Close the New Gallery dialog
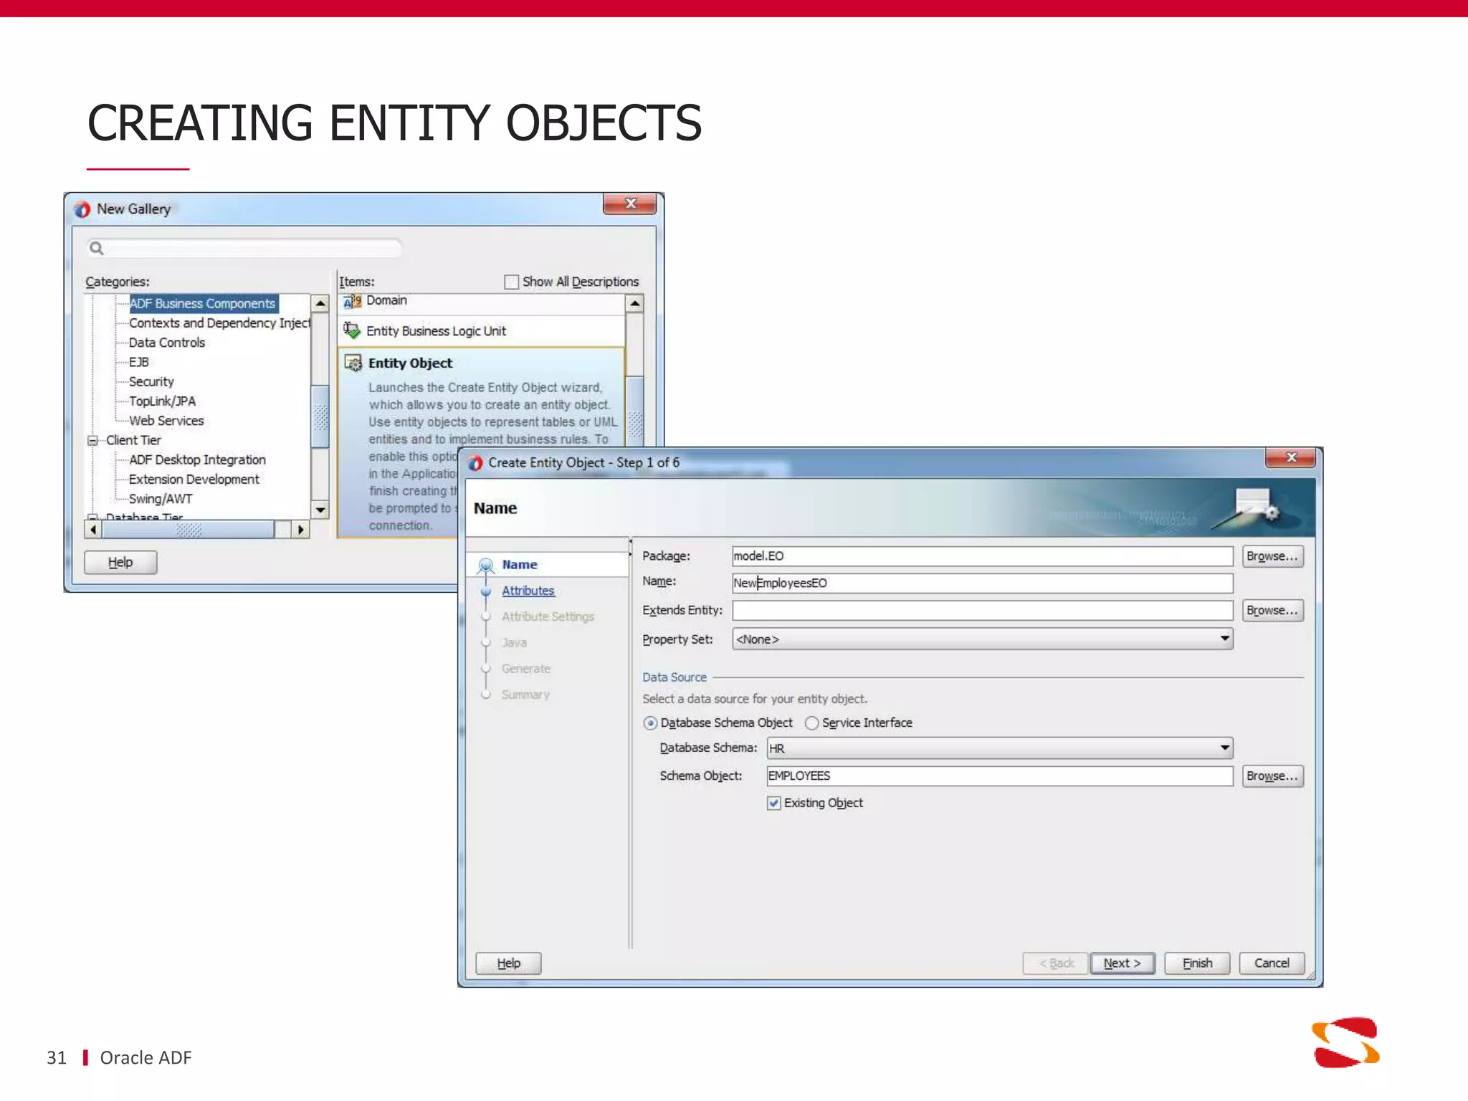 [629, 204]
